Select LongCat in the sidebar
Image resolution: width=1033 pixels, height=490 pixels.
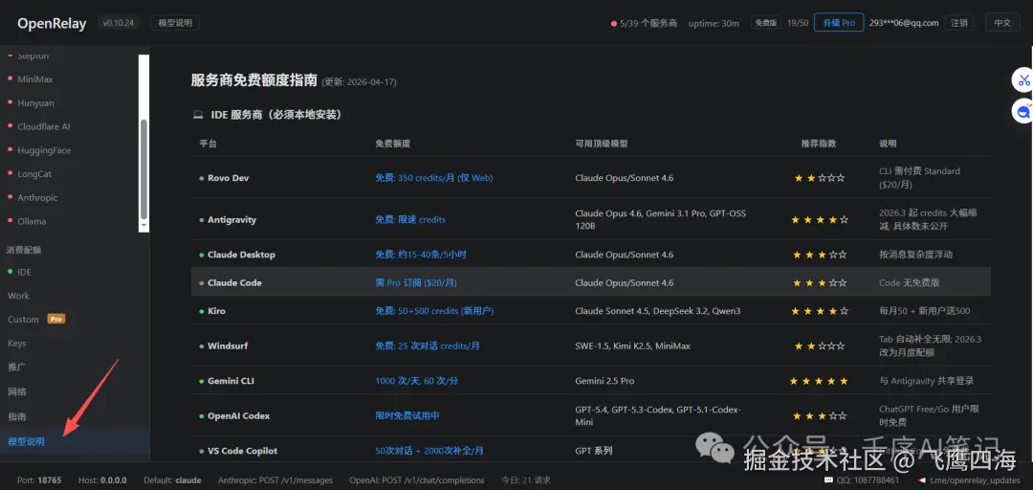(34, 174)
